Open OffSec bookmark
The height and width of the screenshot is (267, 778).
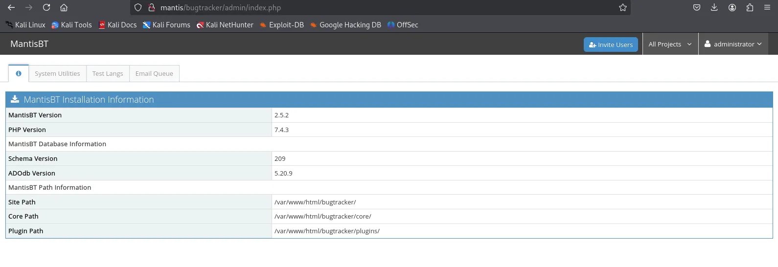402,25
